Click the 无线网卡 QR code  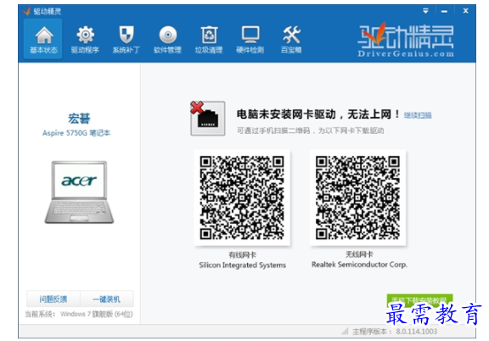(358, 198)
